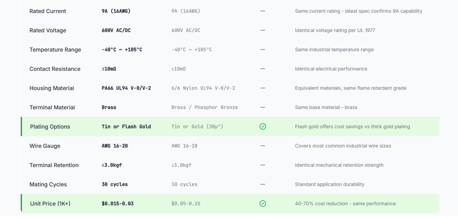Click the Terminal Material row label
The height and width of the screenshot is (219, 458).
click(x=52, y=107)
